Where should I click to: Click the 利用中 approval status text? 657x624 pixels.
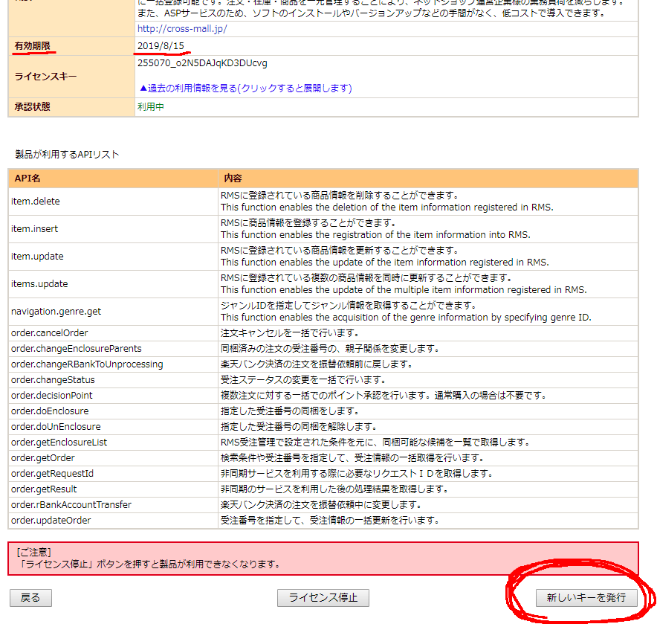tap(151, 106)
